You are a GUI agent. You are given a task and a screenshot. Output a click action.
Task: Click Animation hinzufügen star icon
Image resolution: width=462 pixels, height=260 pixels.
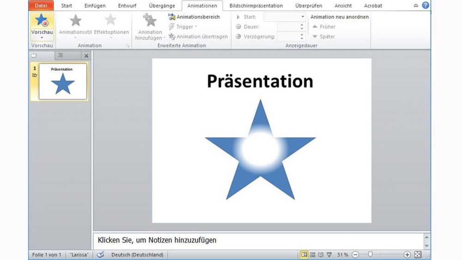pyautogui.click(x=150, y=20)
